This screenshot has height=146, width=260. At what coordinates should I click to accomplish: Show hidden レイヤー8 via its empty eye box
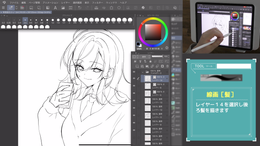click(x=134, y=138)
